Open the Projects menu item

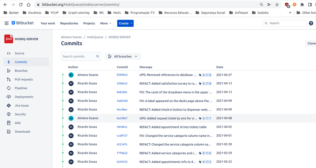pyautogui.click(x=89, y=23)
